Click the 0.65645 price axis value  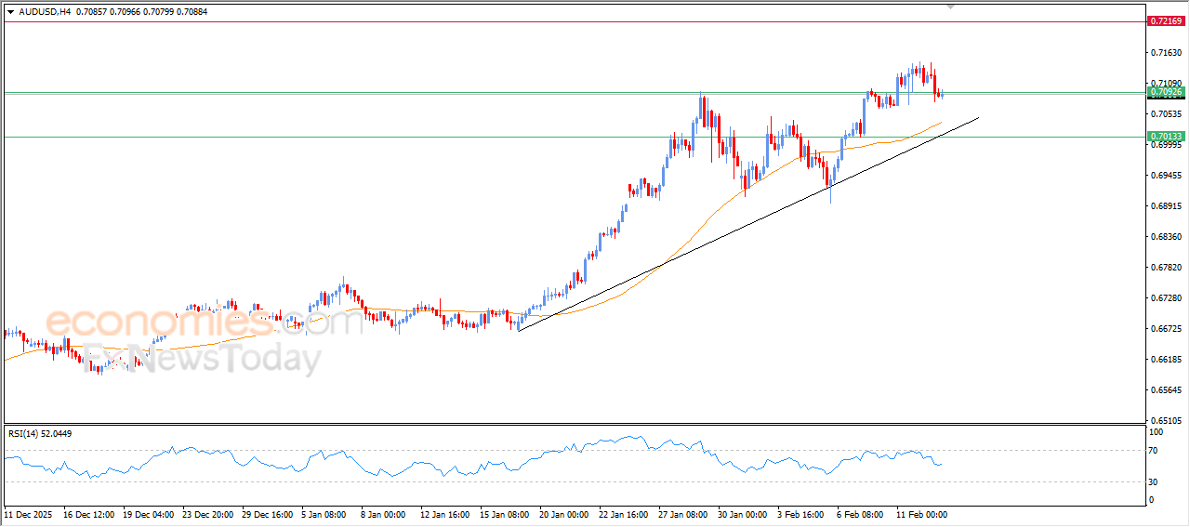point(1166,390)
